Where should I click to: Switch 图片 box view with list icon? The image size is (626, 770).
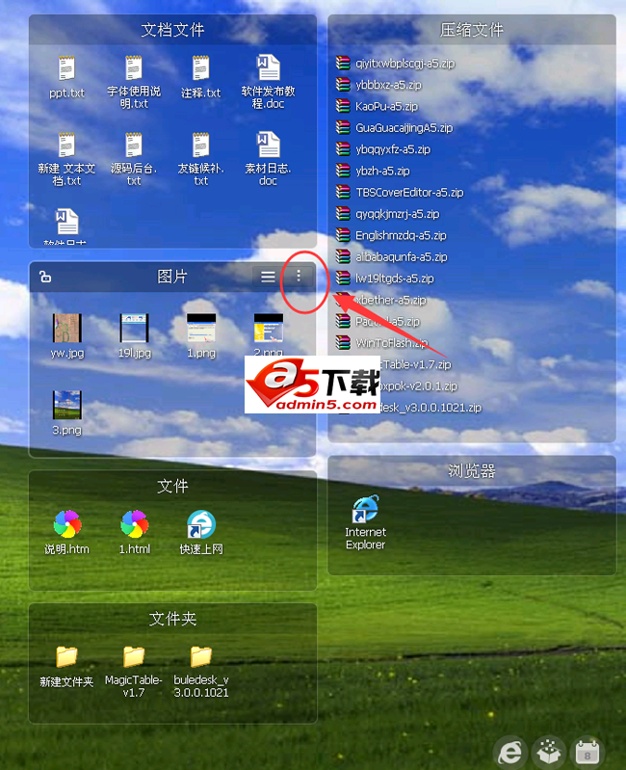tap(268, 277)
